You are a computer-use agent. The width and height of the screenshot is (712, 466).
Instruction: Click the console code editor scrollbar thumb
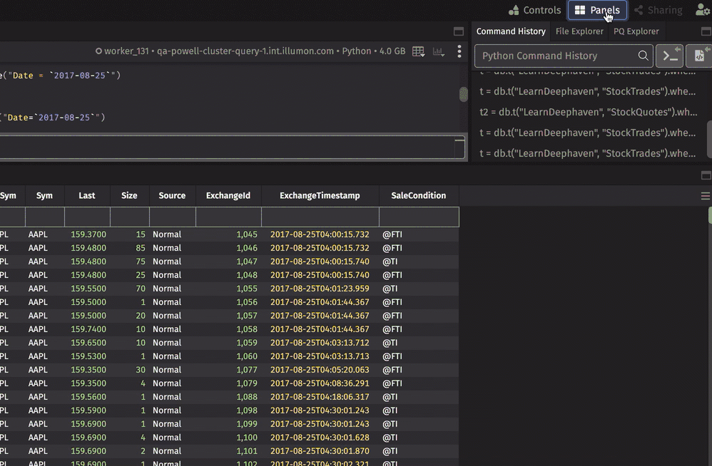[463, 94]
